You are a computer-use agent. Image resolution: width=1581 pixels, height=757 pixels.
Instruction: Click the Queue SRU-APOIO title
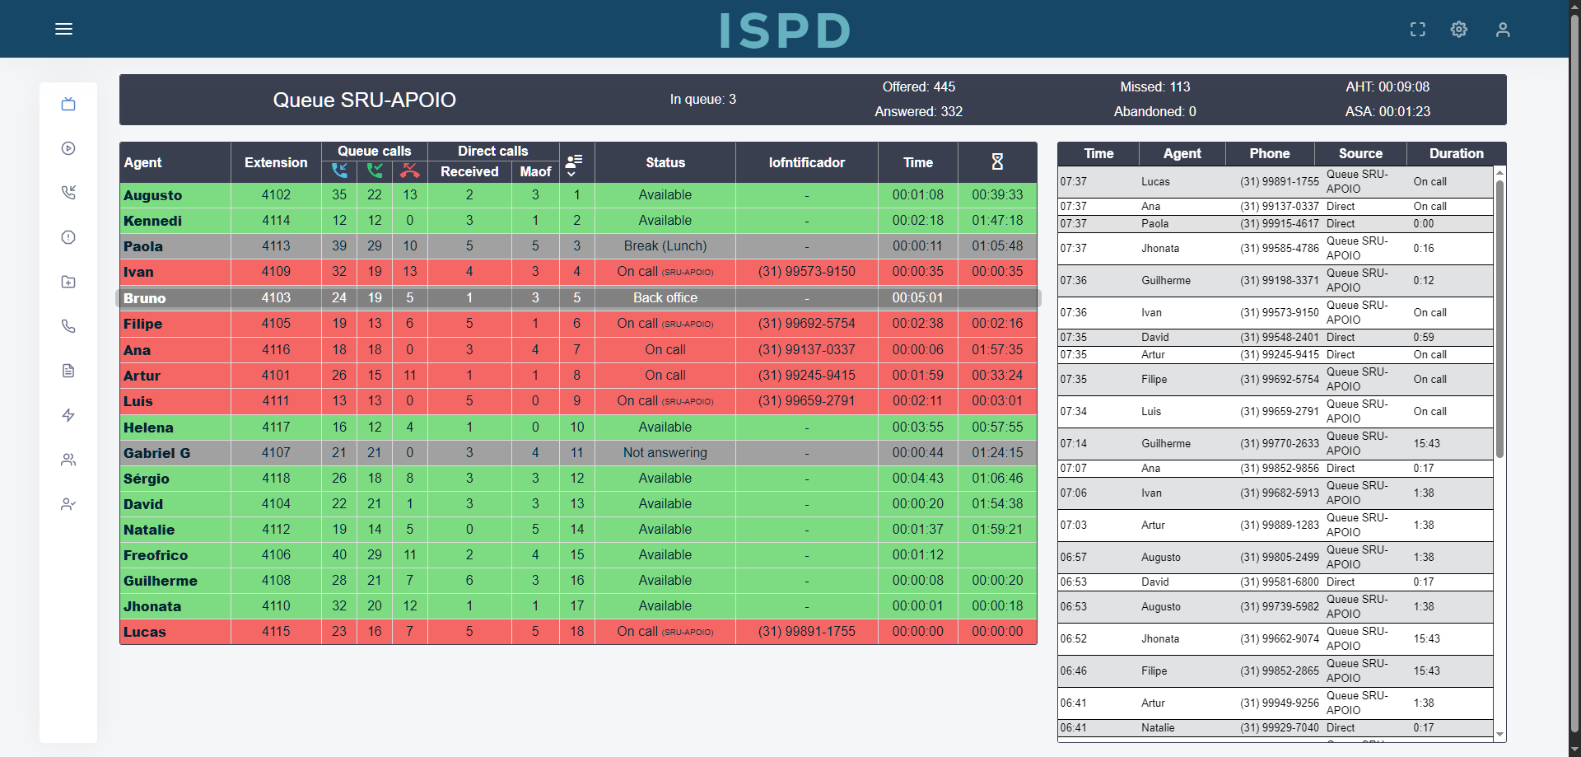point(364,100)
